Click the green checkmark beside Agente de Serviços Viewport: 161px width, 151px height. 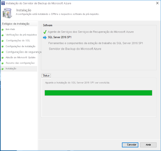coord(45,32)
